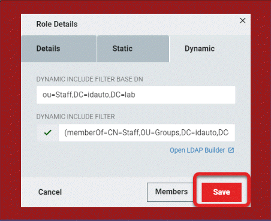View role Members
271x221 pixels.
pyautogui.click(x=171, y=192)
